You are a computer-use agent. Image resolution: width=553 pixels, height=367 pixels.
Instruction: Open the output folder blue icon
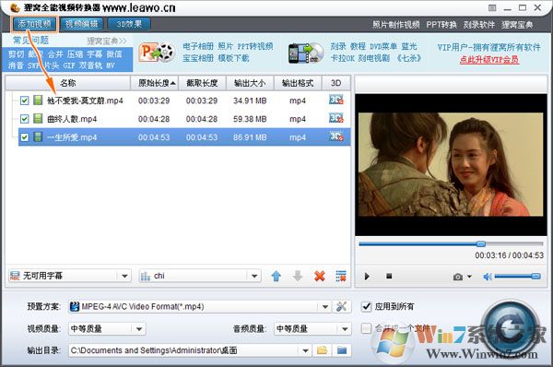[x=342, y=350]
